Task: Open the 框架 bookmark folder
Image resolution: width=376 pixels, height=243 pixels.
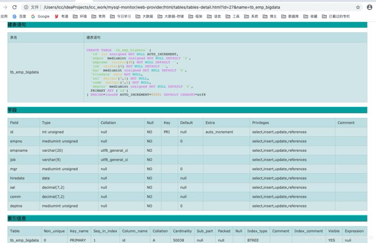Action: point(196,16)
